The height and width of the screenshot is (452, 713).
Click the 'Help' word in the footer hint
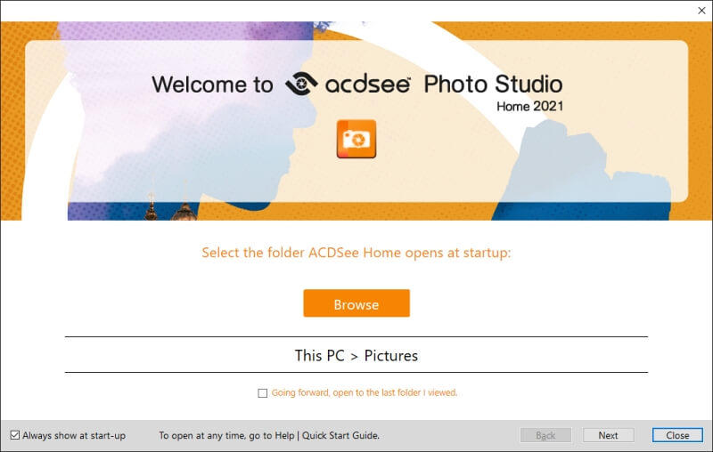point(284,436)
